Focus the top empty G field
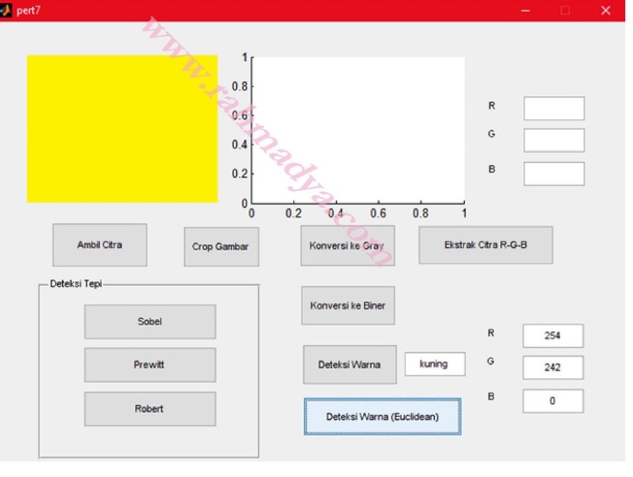Screen dimensions: 633x477 [x=553, y=140]
